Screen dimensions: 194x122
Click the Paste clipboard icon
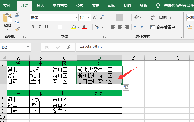tap(7, 17)
